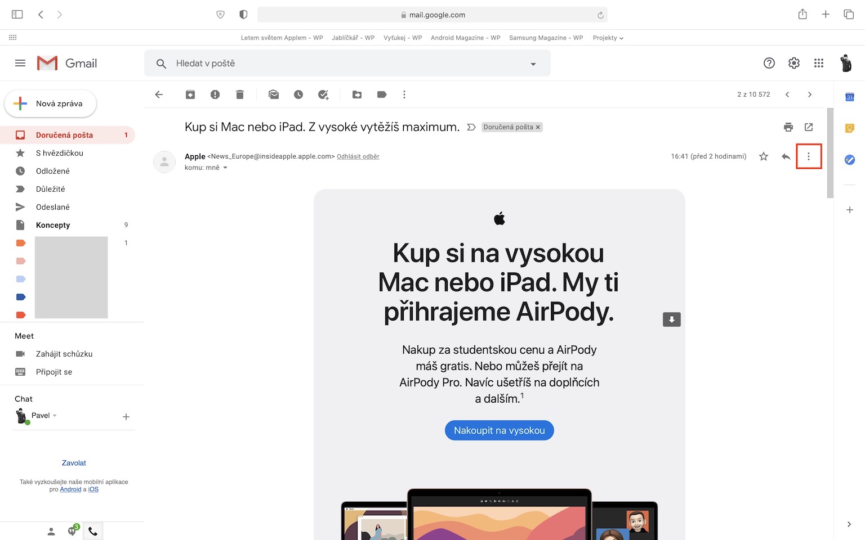Open Pavel chat status dropdown
Viewport: 865px width, 540px height.
click(x=55, y=416)
